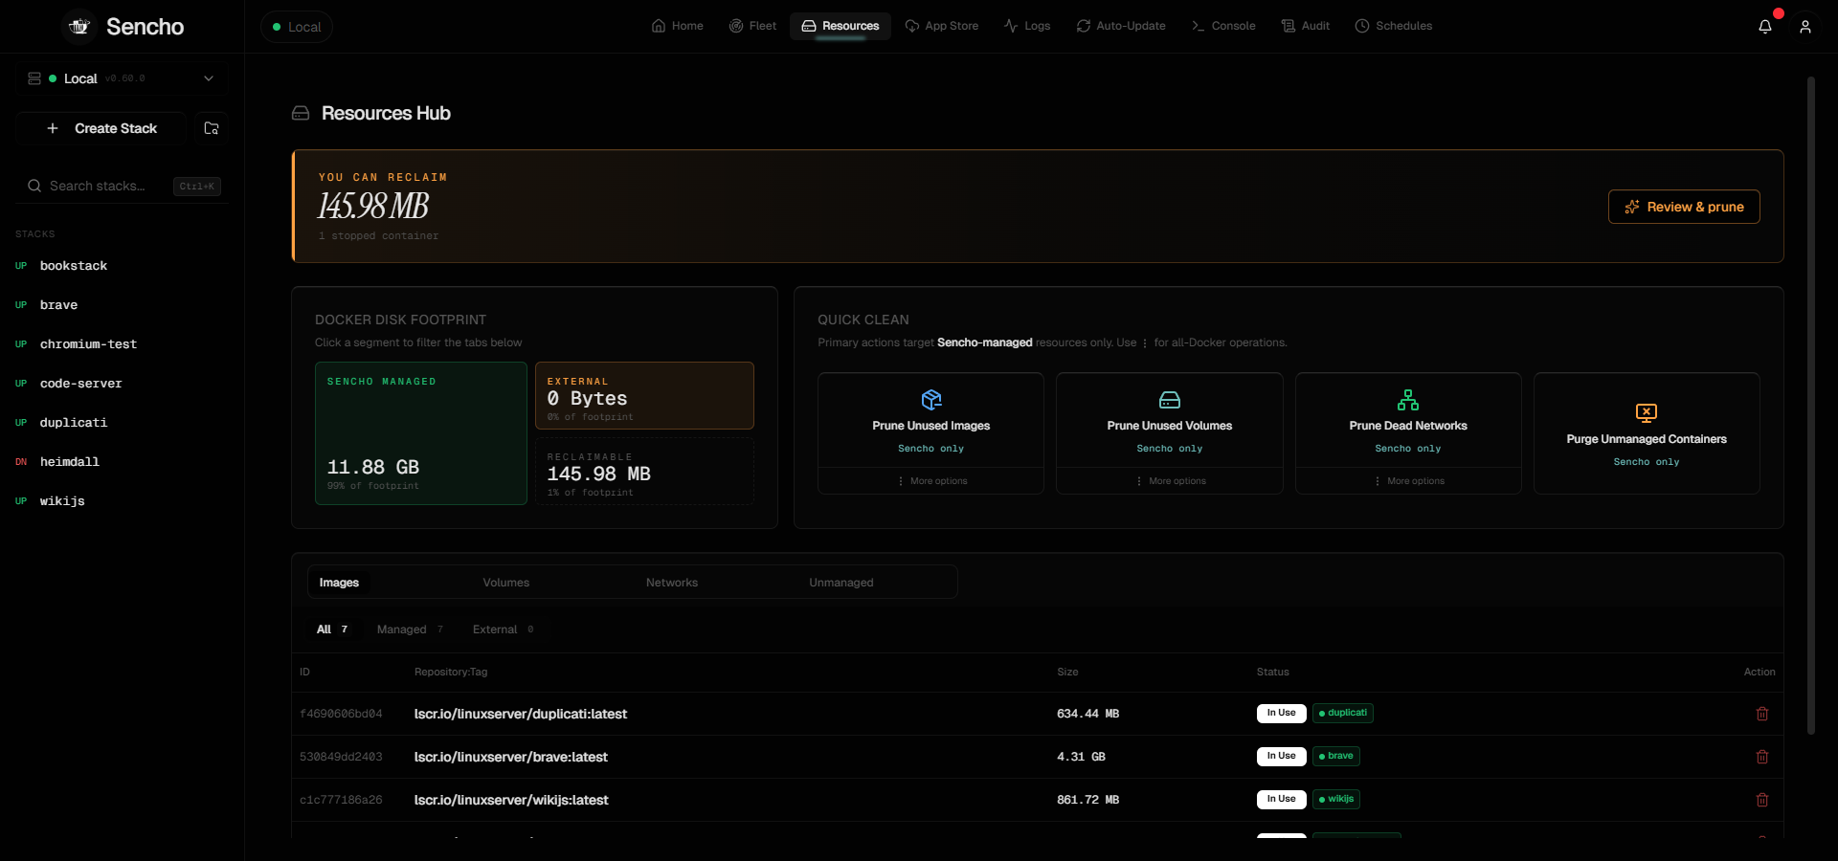Image resolution: width=1838 pixels, height=861 pixels.
Task: Click the page vertical scrollbar
Action: pos(1810,406)
